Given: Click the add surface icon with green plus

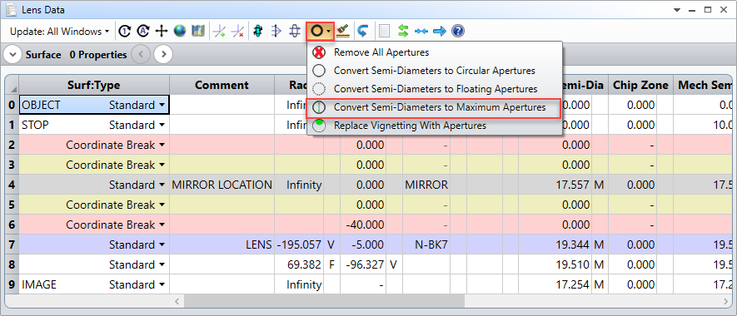Looking at the screenshot, I should coord(220,32).
